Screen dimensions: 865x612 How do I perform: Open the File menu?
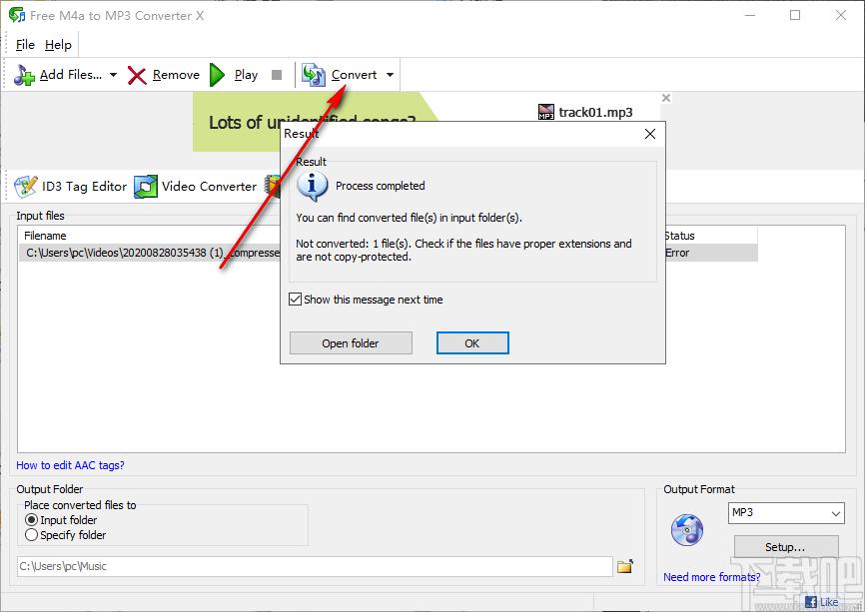point(25,45)
